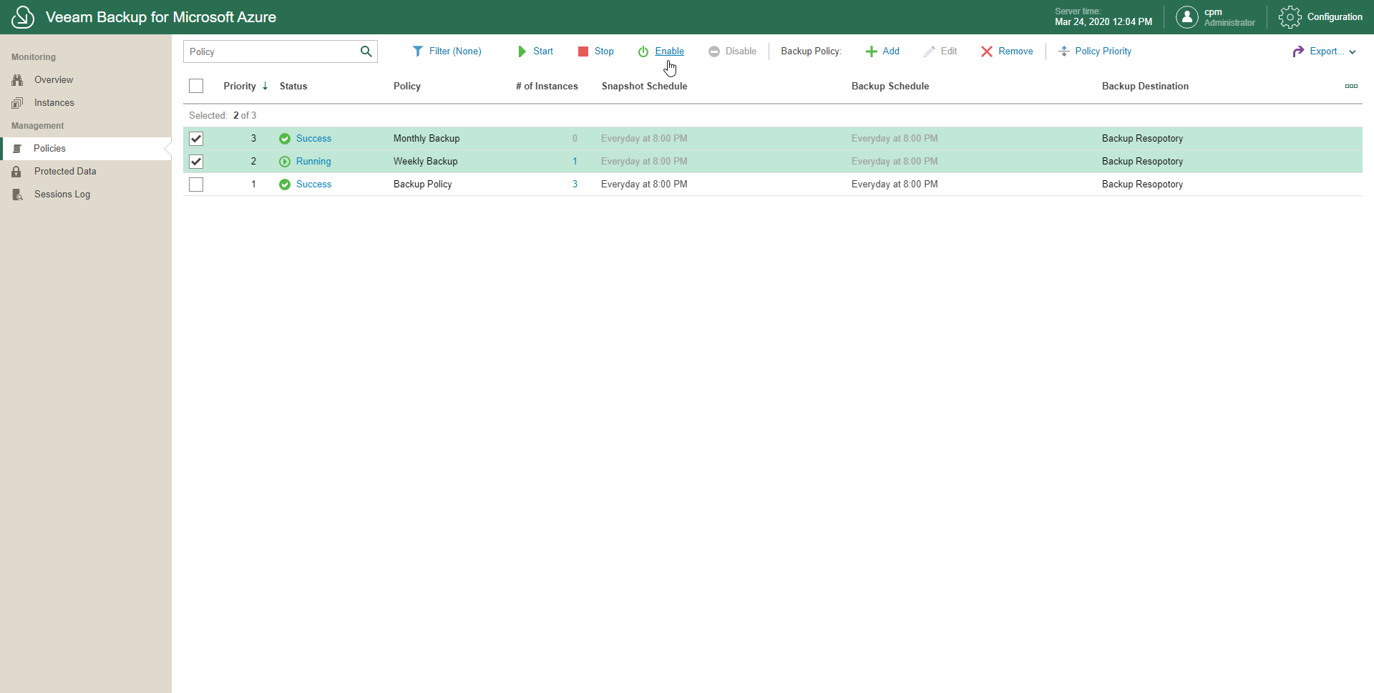Click Weekly Backup running status icon
Viewport: 1374px width, 693px height.
click(285, 162)
